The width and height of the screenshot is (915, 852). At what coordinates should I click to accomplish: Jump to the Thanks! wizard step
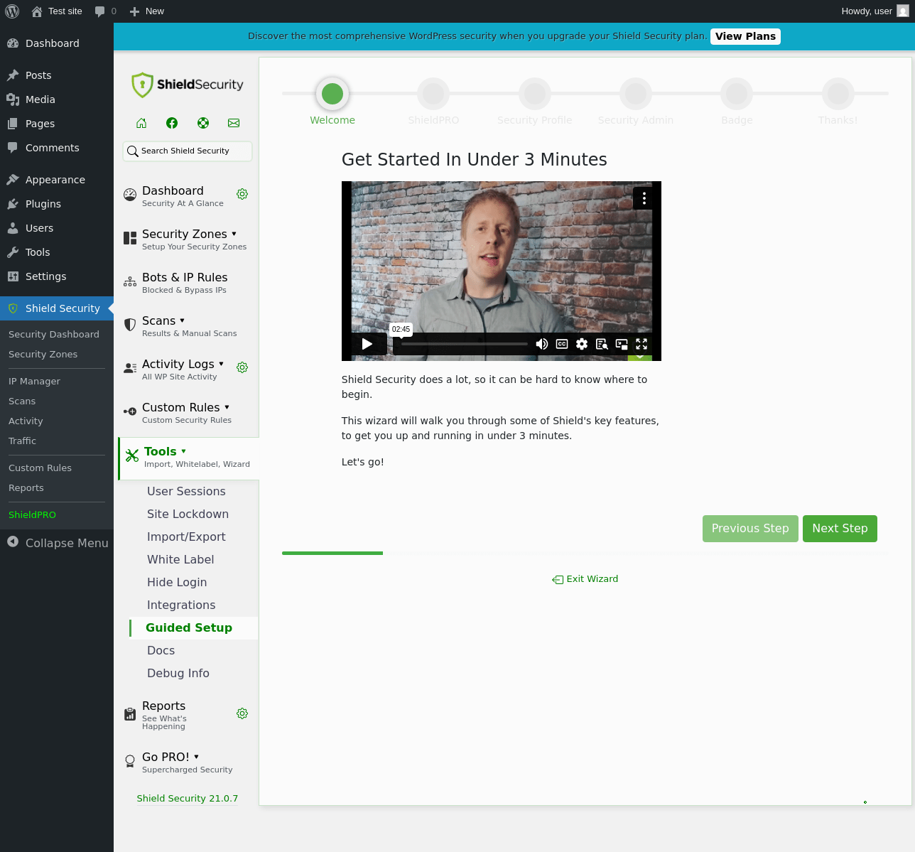tap(838, 93)
